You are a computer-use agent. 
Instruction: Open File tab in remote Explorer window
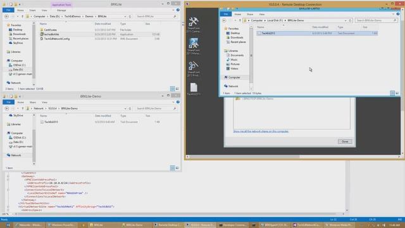pyautogui.click(x=226, y=14)
